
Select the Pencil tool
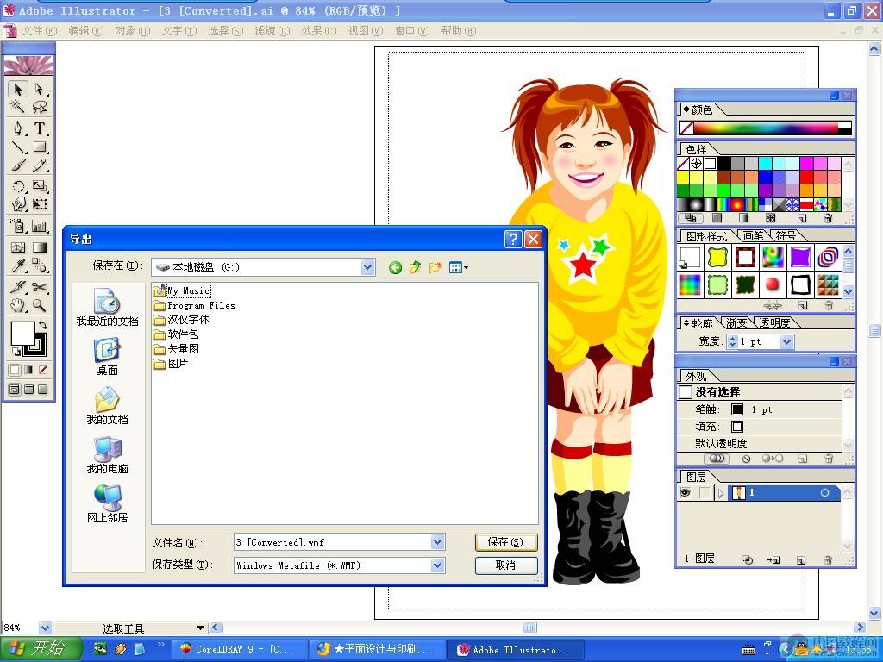(x=39, y=165)
